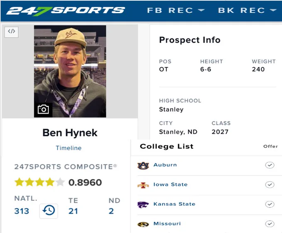This screenshot has height=233, width=282.
Task: Click the Iowa State offer checkmark
Action: pos(270,185)
